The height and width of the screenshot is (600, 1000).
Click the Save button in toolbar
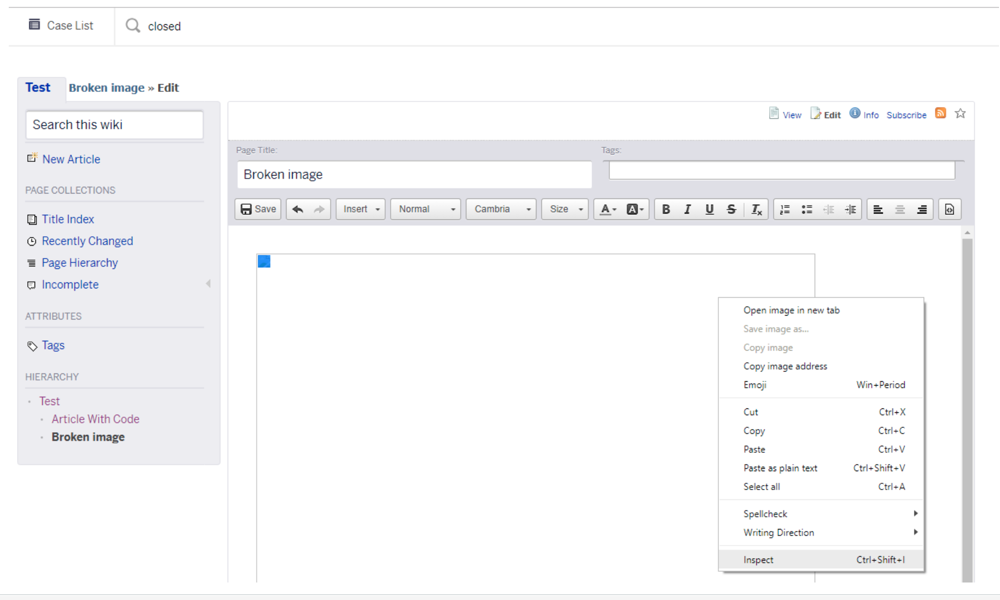click(x=259, y=209)
